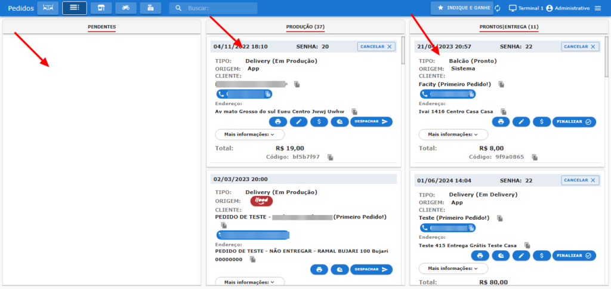The width and height of the screenshot is (611, 289).
Task: Cancel the order dated 01/06/2024
Action: (x=579, y=180)
